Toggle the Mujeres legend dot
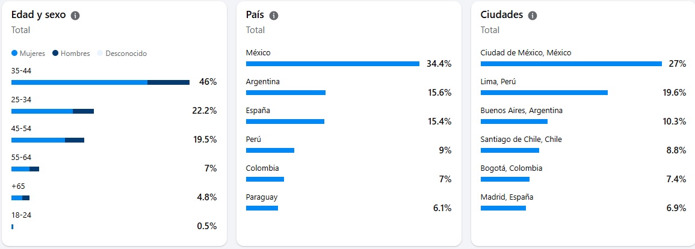The image size is (695, 249). [14, 54]
